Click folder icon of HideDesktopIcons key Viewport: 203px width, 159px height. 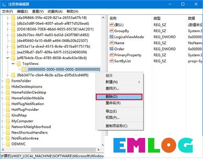tap(8, 87)
